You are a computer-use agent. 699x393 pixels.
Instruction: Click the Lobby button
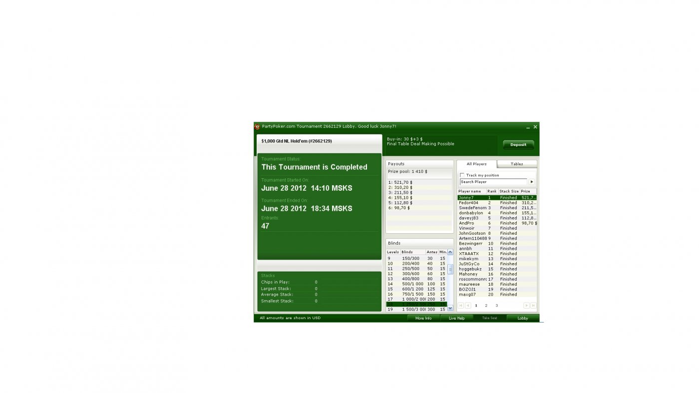tap(523, 318)
